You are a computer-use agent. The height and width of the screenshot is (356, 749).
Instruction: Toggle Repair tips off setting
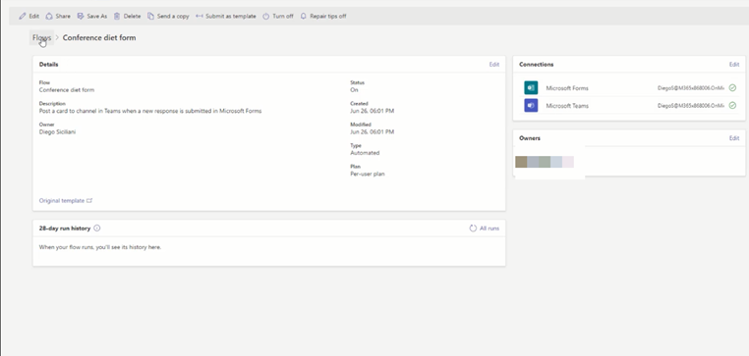pyautogui.click(x=323, y=17)
